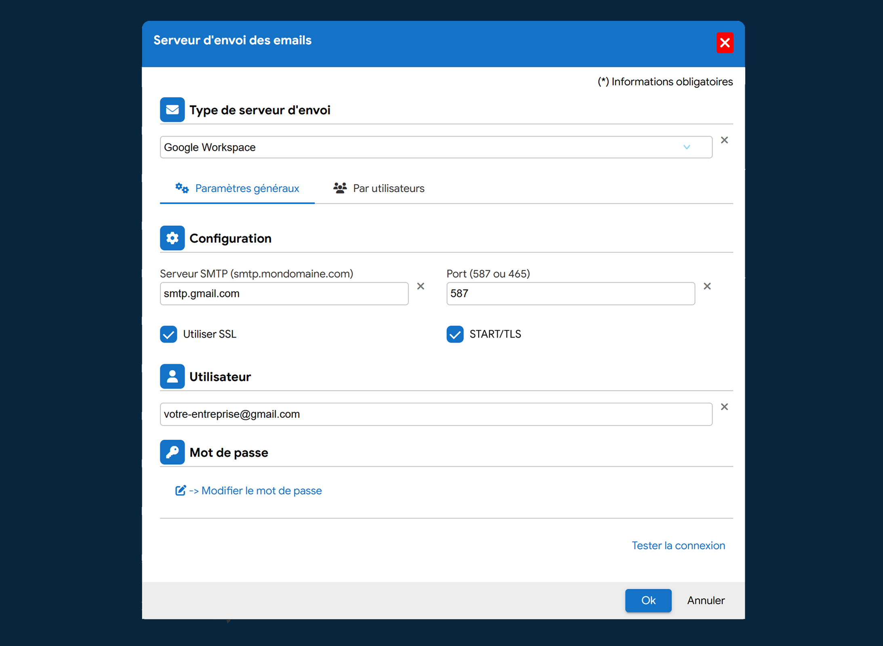Expand the server type list chevron
883x646 pixels.
[x=687, y=147]
